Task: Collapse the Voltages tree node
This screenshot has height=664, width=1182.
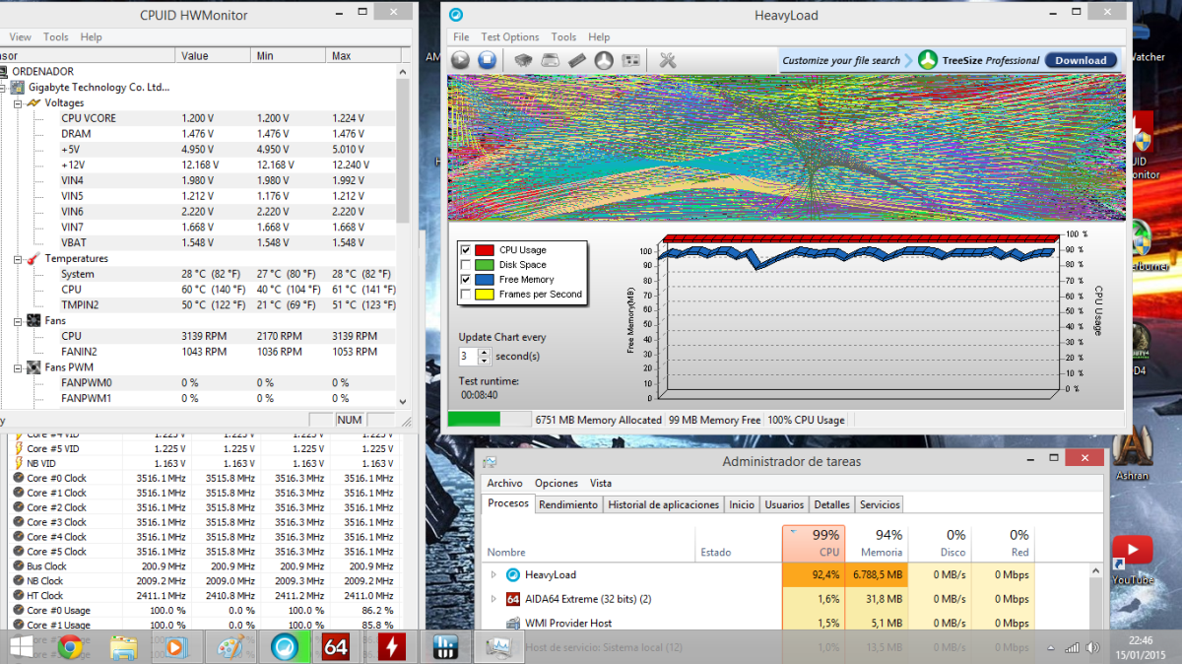Action: (18, 102)
